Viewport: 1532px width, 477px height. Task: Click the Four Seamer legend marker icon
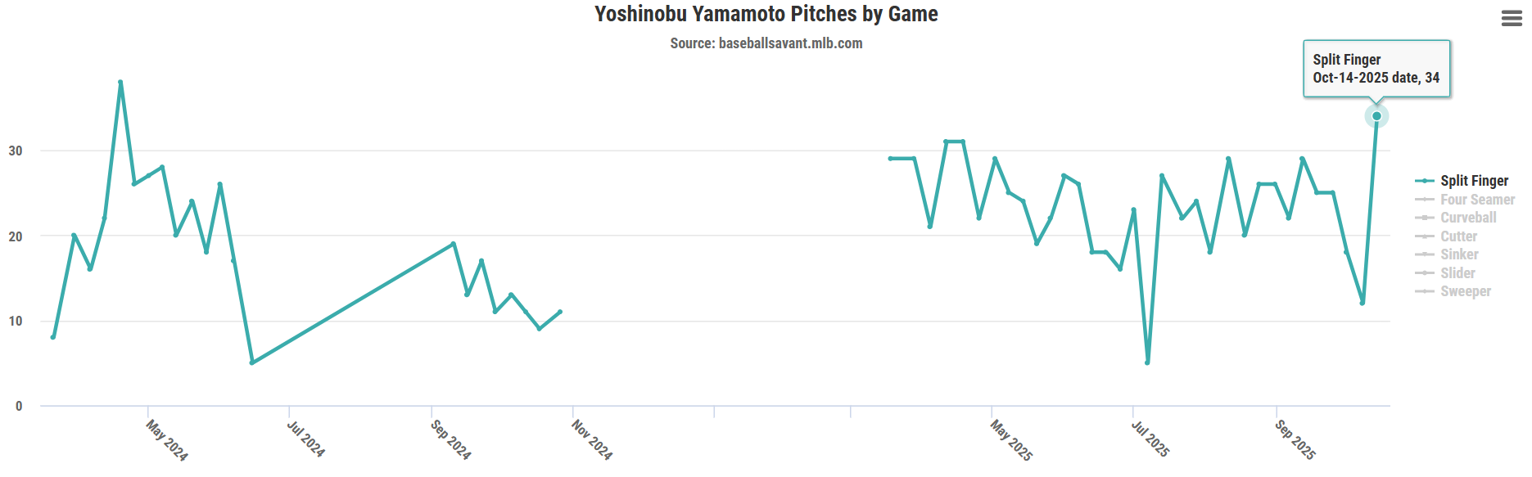pyautogui.click(x=1425, y=200)
